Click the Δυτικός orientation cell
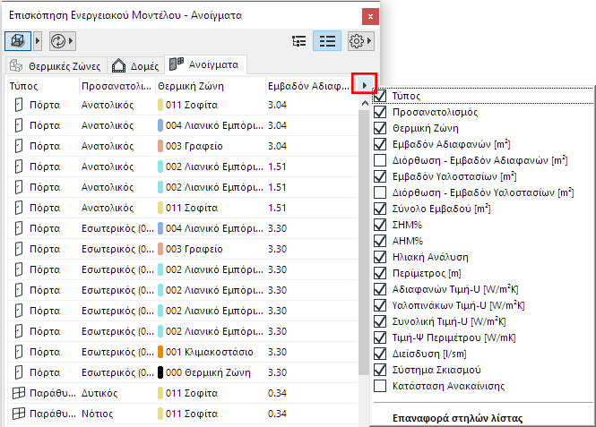596x427 pixels. coord(99,393)
